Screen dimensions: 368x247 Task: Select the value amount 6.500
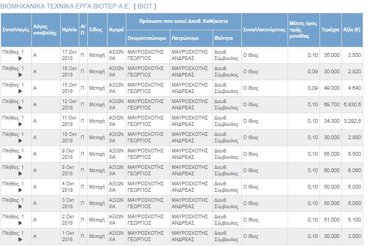coord(354,154)
